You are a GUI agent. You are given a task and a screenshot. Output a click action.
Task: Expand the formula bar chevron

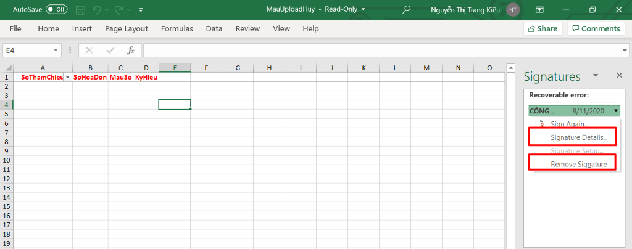624,50
